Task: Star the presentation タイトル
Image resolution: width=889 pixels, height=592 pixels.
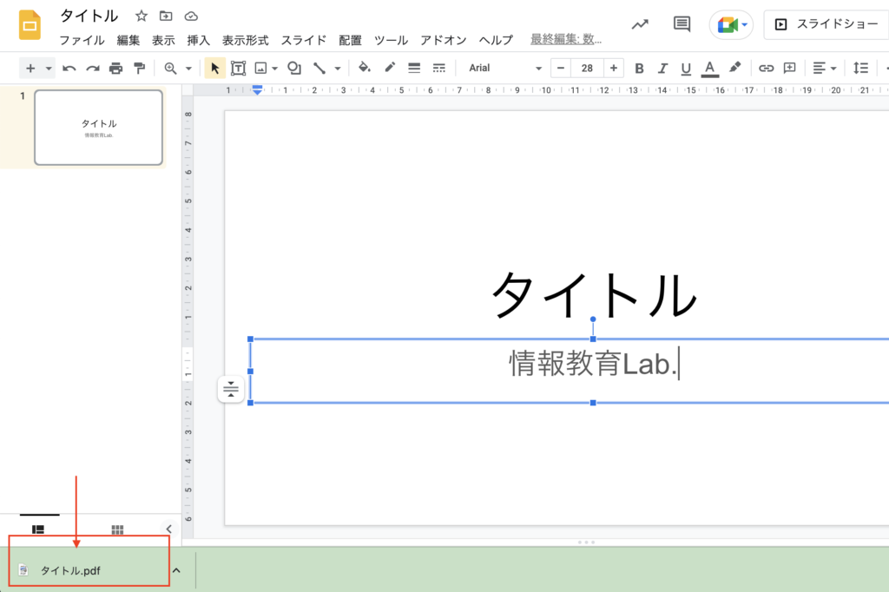Action: tap(142, 16)
